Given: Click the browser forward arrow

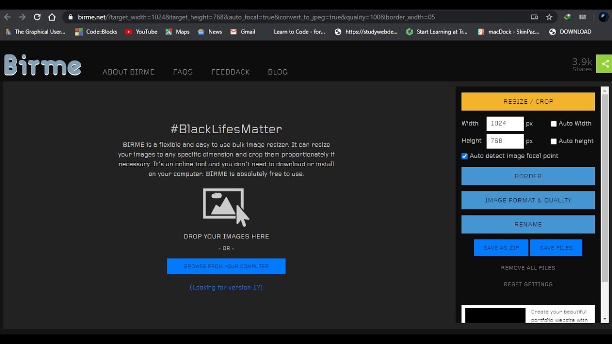Looking at the screenshot, I should click(22, 17).
